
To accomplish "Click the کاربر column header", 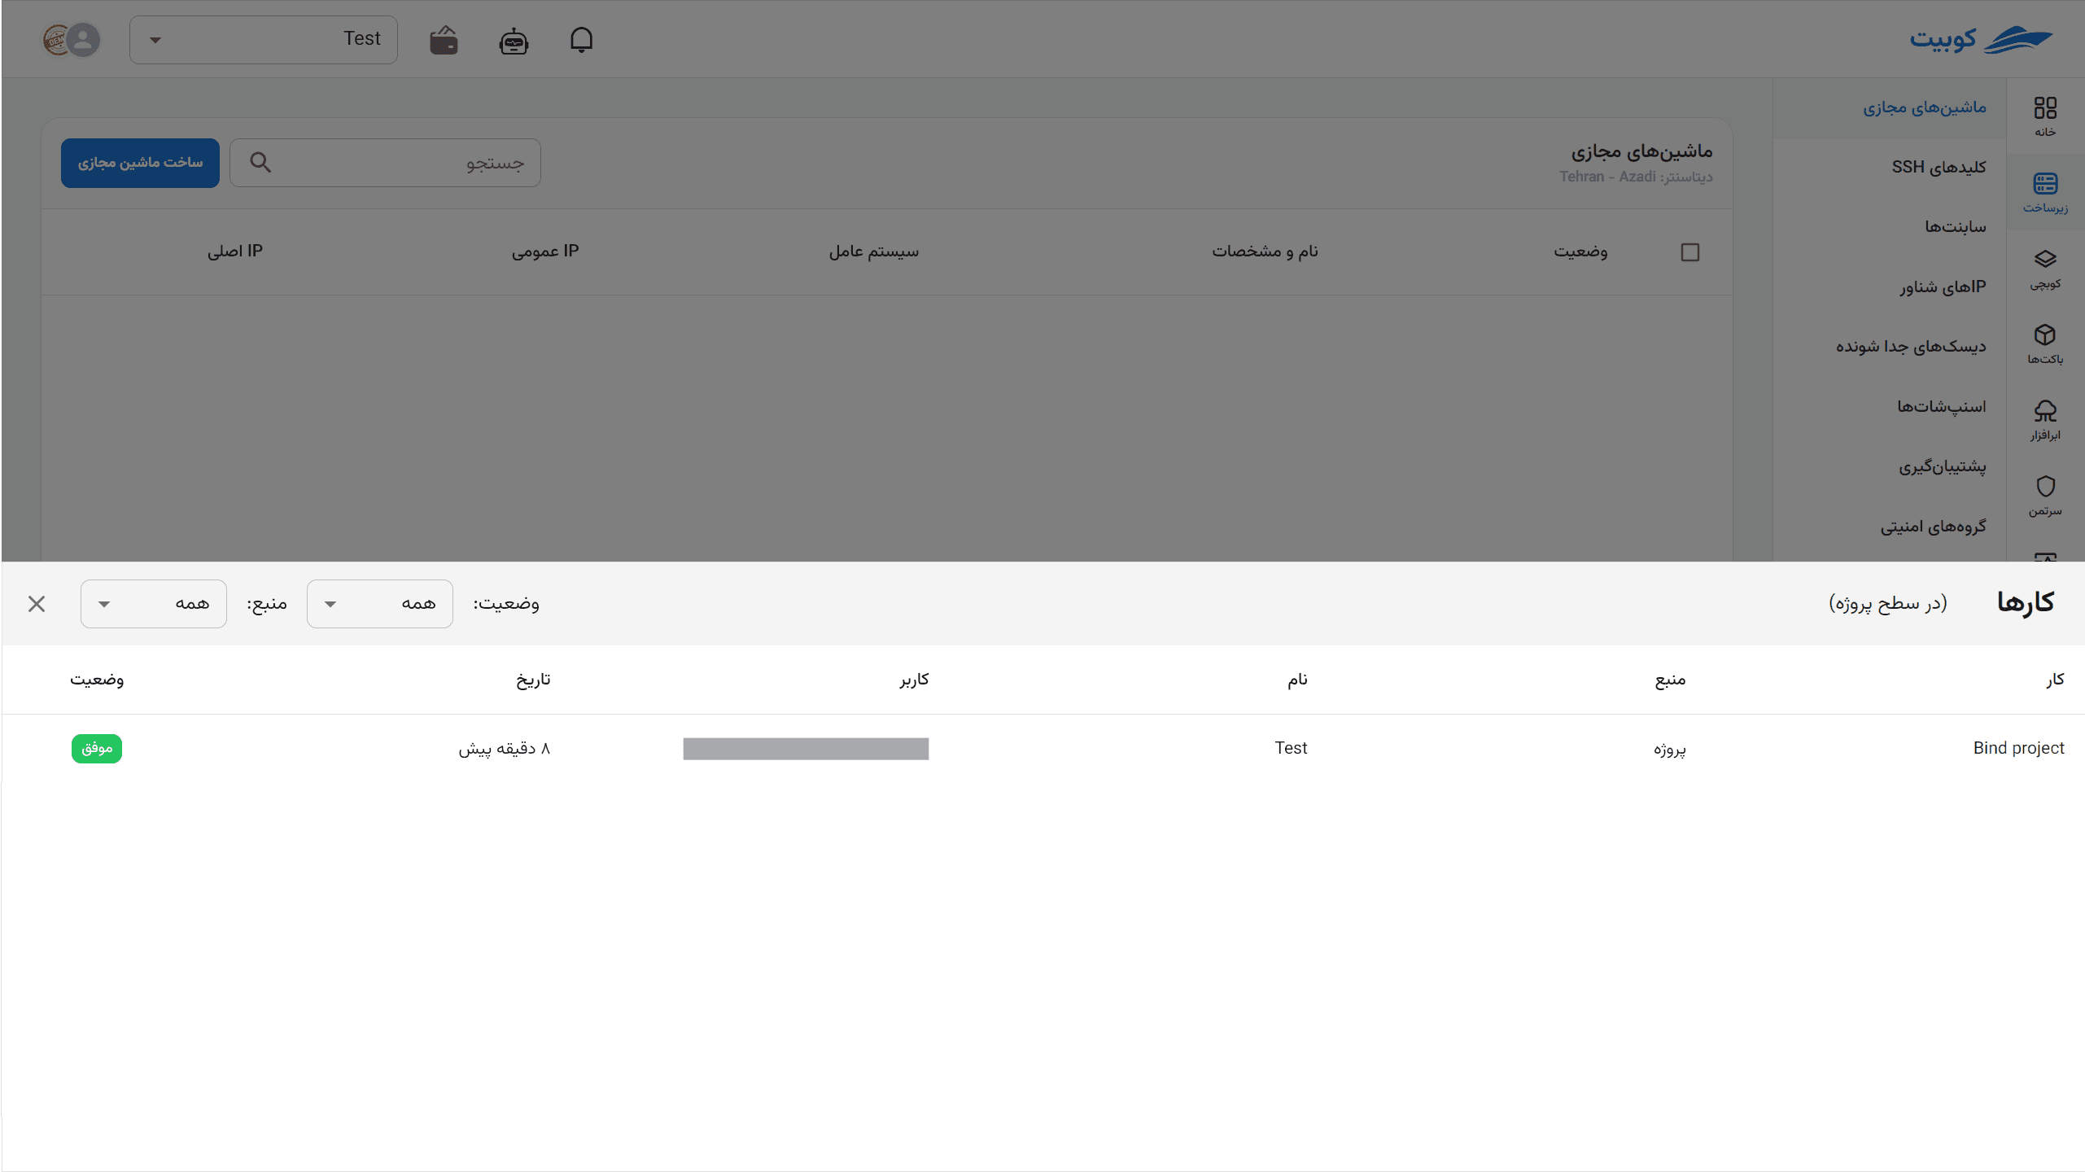I will click(914, 680).
